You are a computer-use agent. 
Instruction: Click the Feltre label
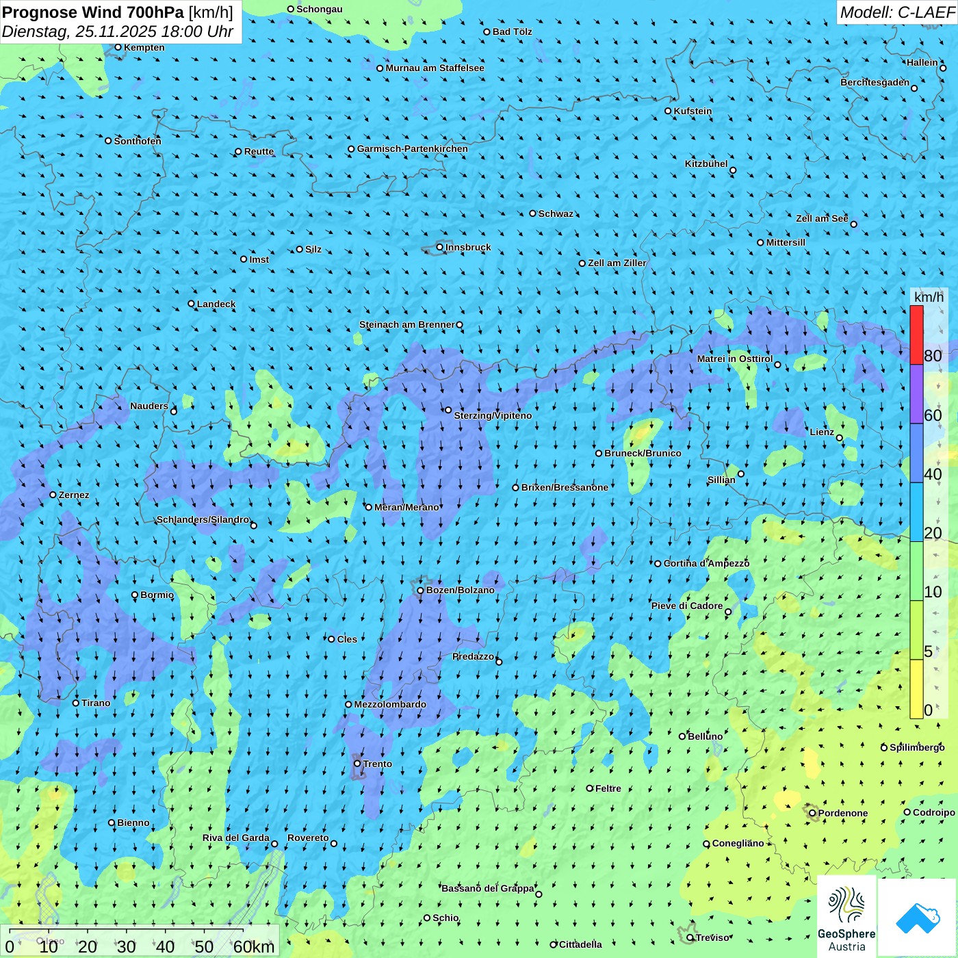pyautogui.click(x=608, y=788)
